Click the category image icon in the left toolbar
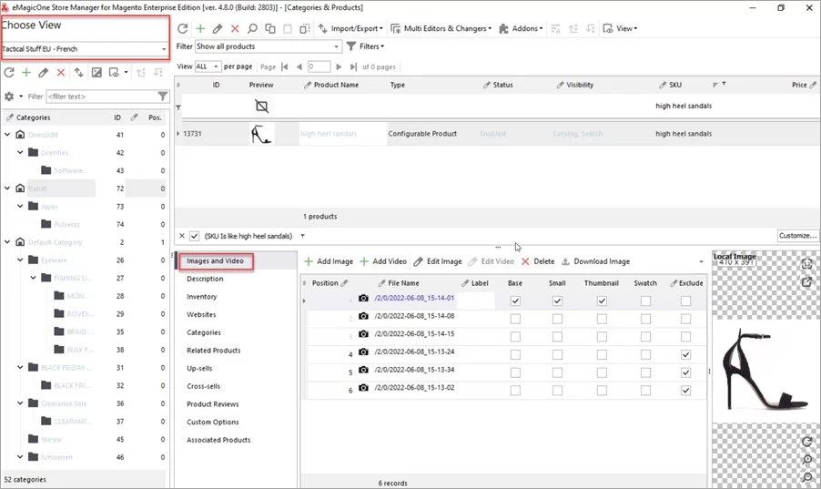The width and height of the screenshot is (821, 489). point(96,72)
